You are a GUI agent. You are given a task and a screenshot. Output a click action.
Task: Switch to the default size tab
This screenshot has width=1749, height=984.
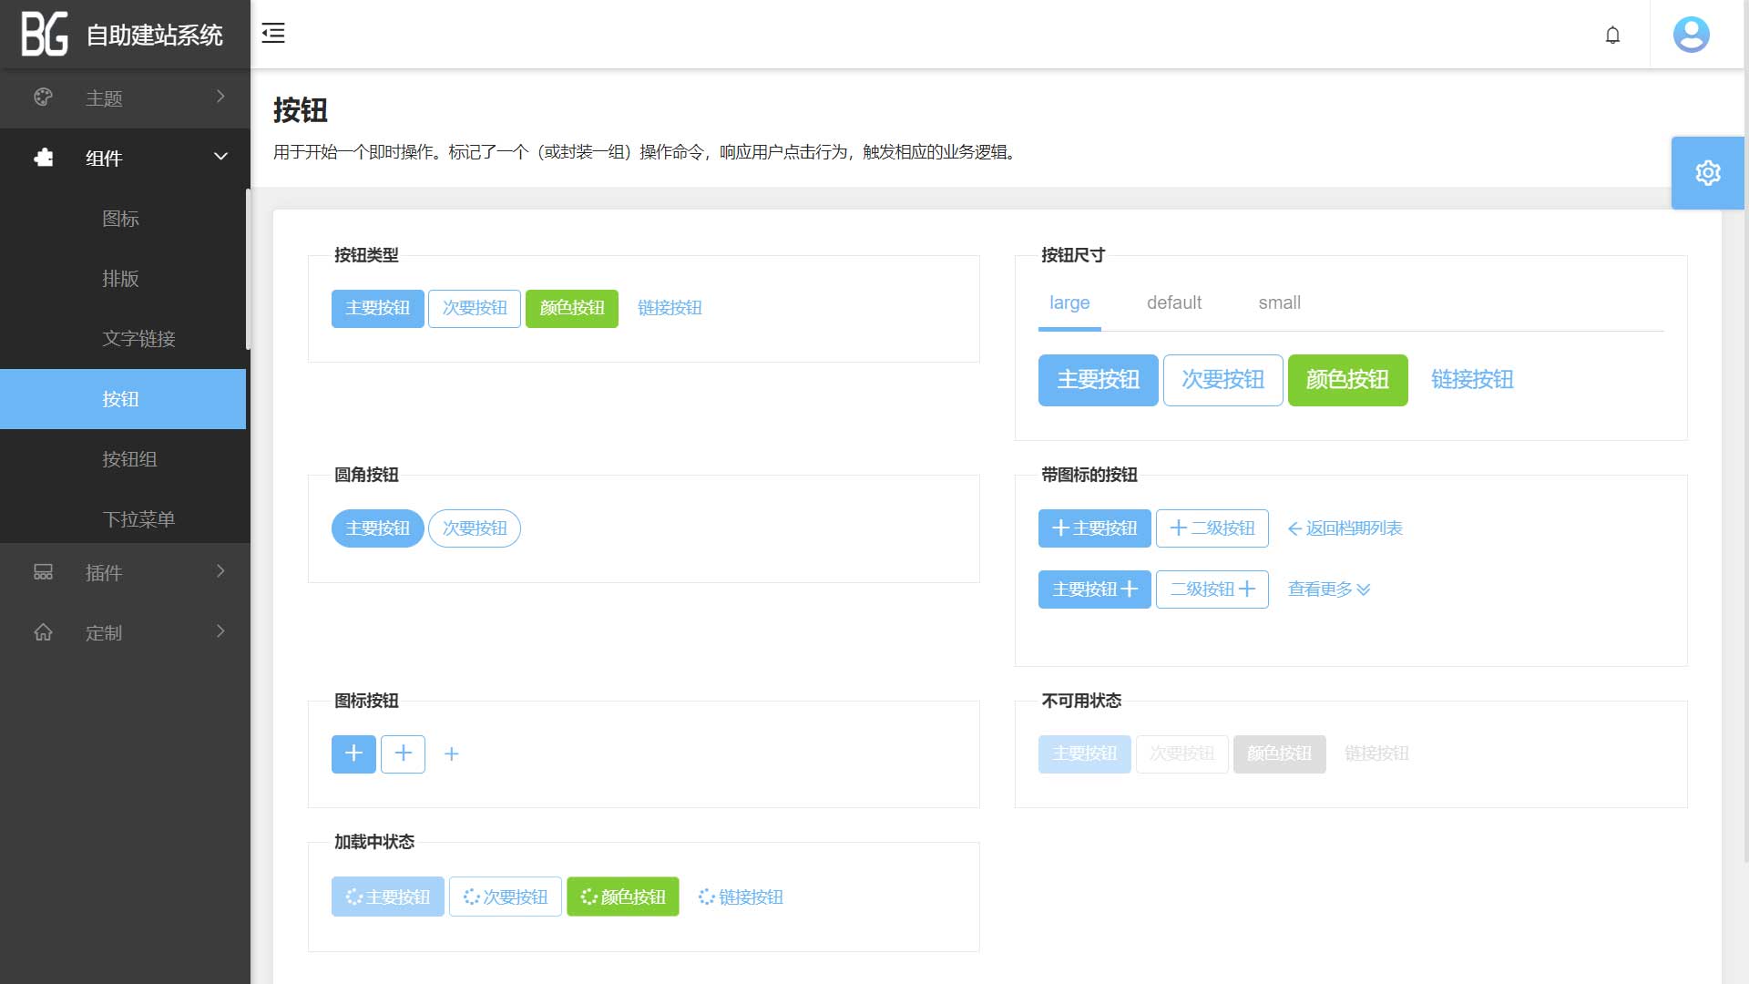(1173, 302)
